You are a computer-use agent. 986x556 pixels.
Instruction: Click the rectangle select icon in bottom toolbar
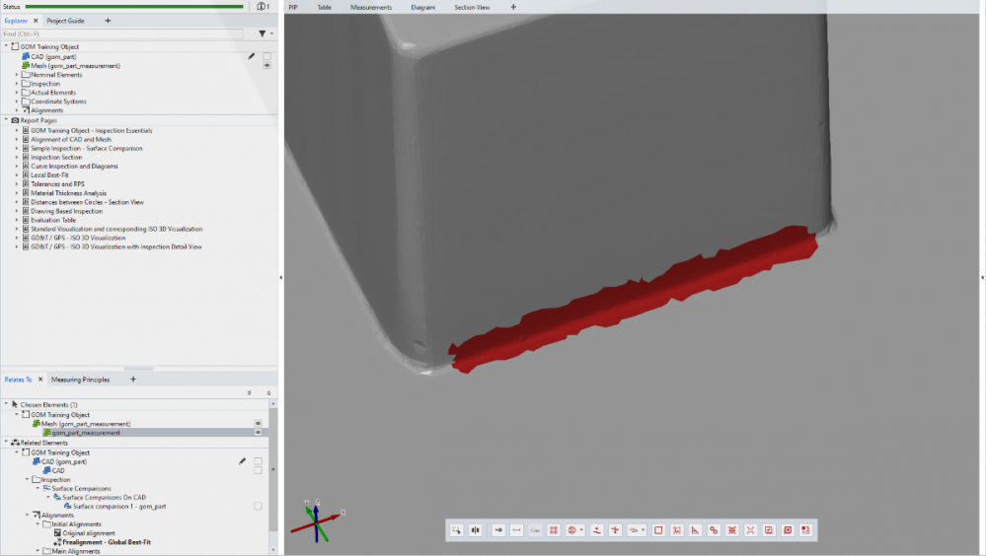pos(658,530)
